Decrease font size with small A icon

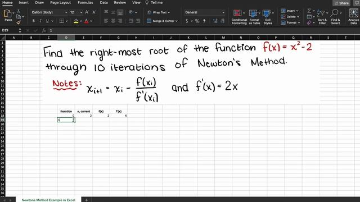94,12
